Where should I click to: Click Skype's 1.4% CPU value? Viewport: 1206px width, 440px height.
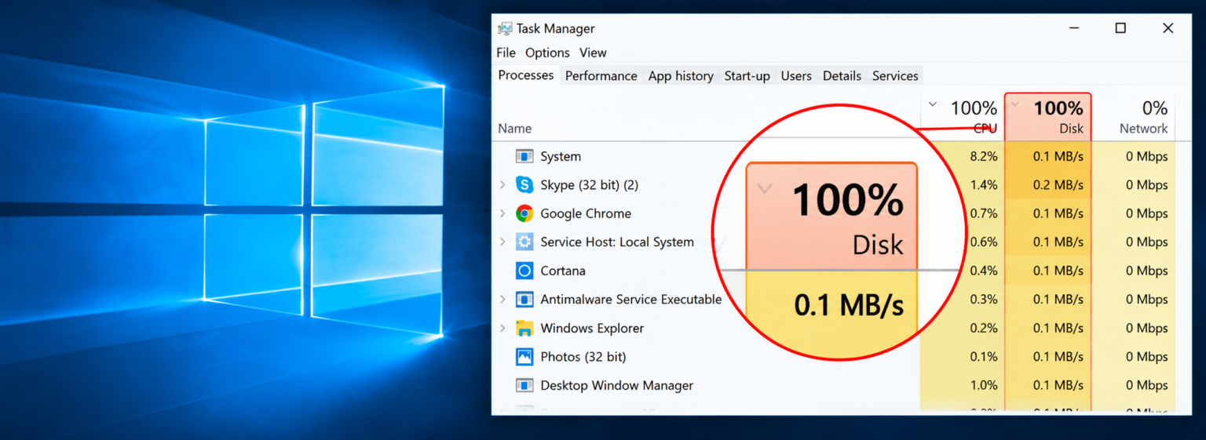pyautogui.click(x=984, y=185)
